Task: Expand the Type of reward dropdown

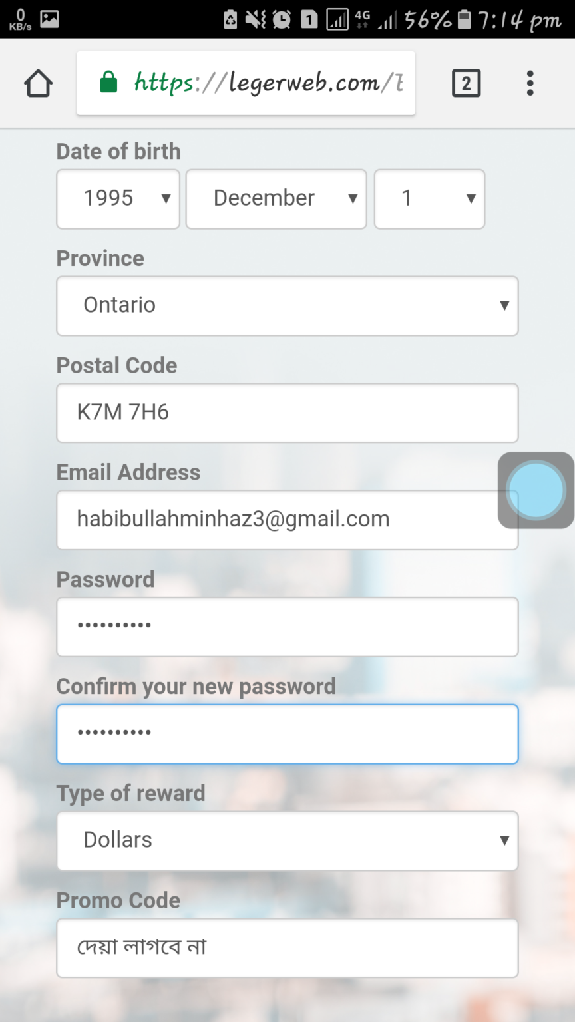Action: (x=287, y=840)
